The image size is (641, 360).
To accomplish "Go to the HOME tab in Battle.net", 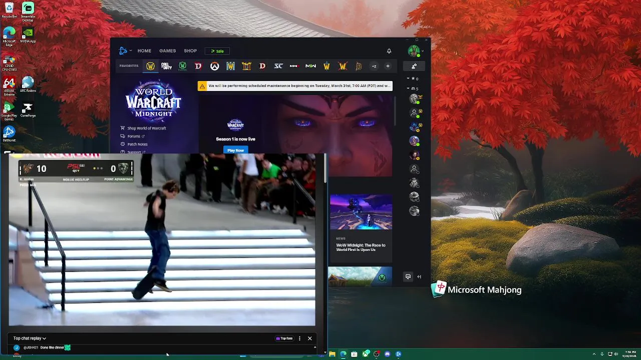I will (144, 51).
